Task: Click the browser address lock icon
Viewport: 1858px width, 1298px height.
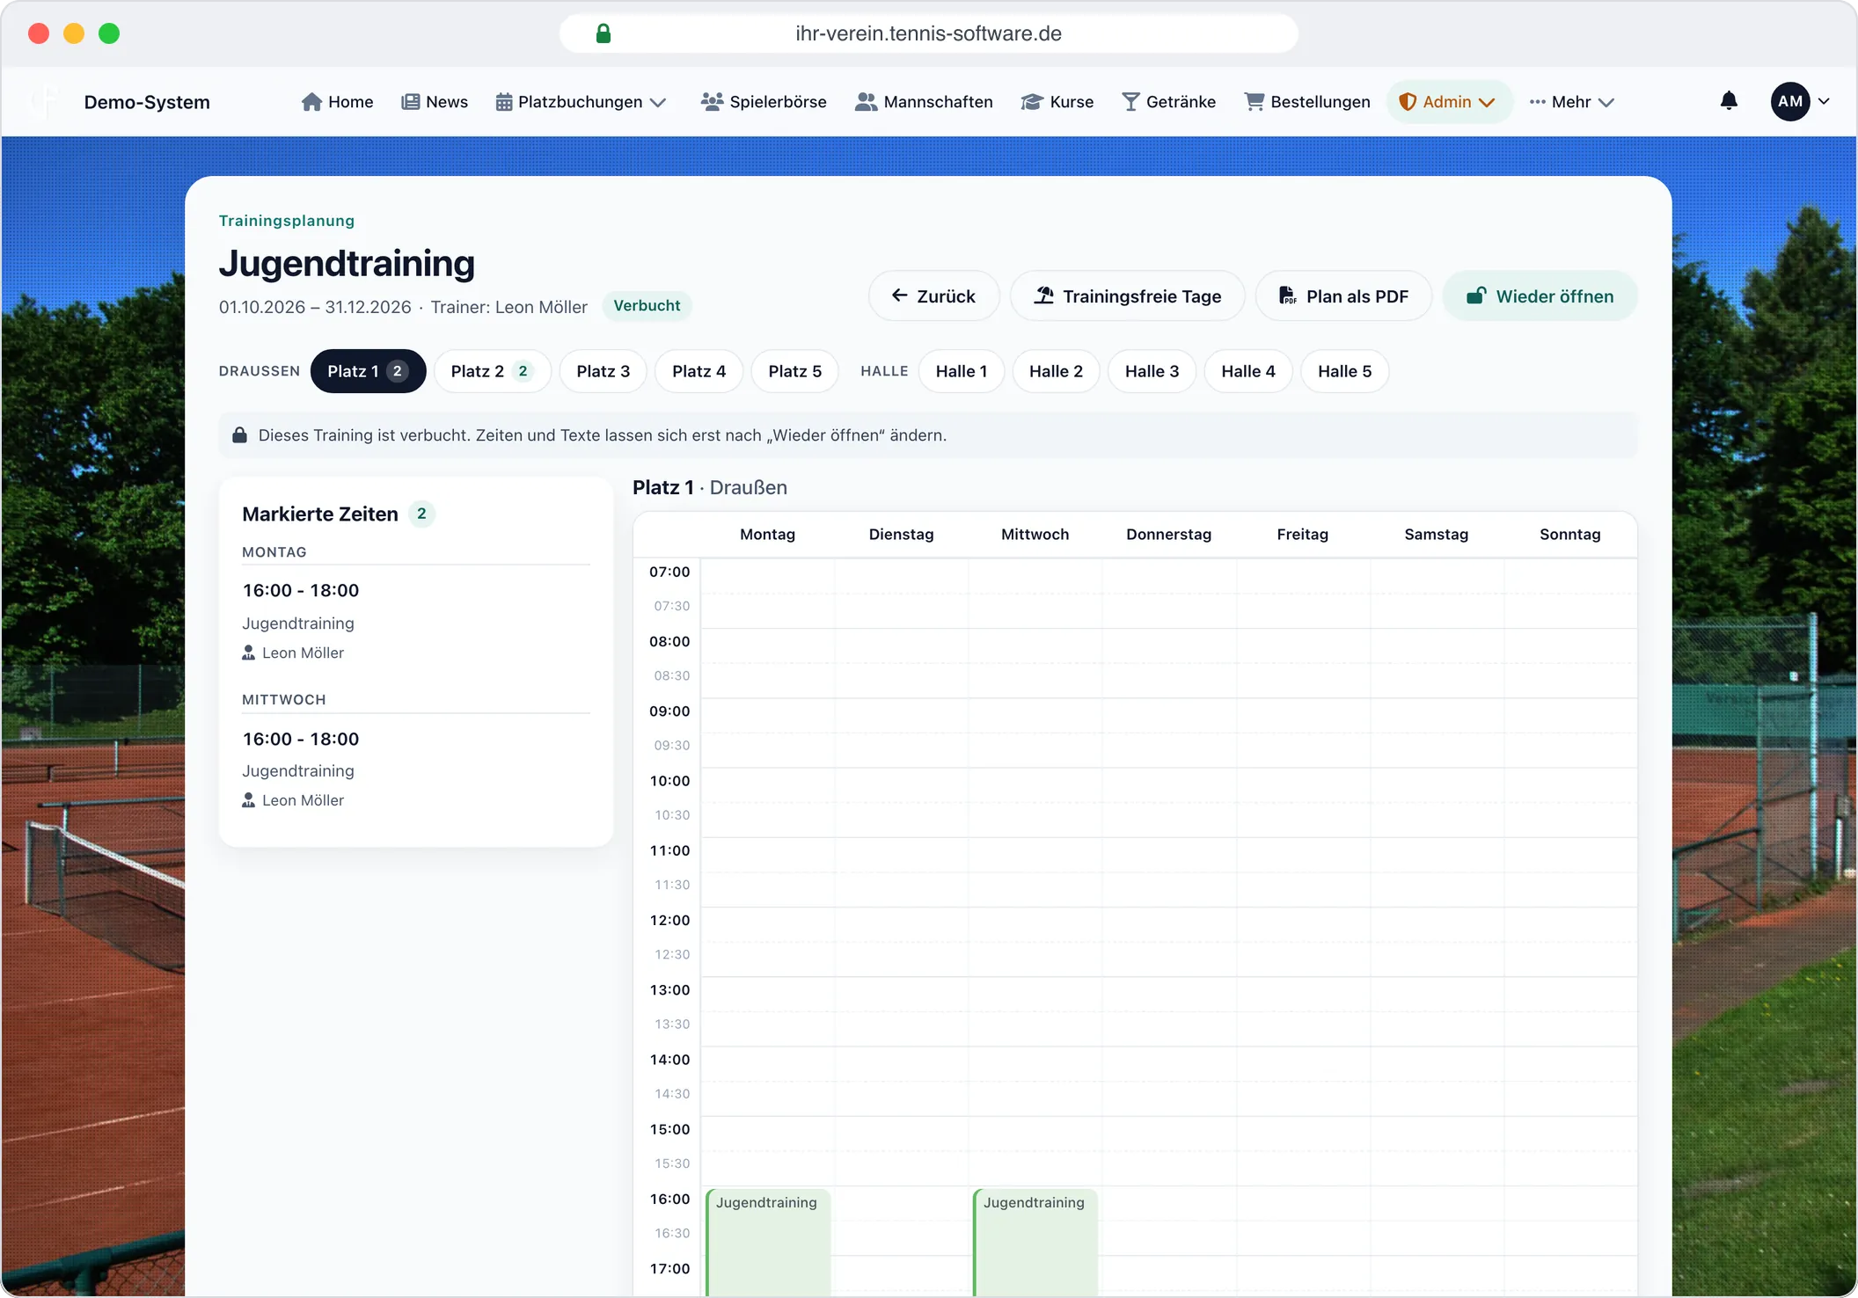Action: [603, 33]
